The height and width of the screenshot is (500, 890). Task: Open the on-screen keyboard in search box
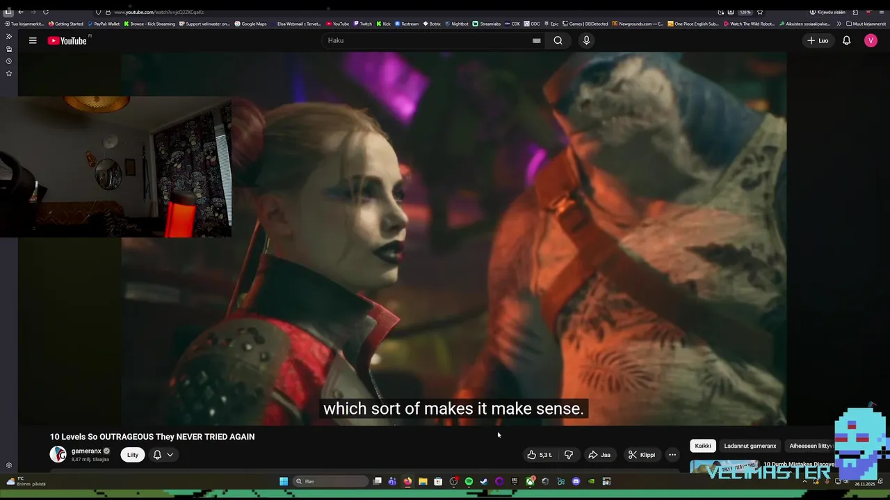pyautogui.click(x=536, y=40)
